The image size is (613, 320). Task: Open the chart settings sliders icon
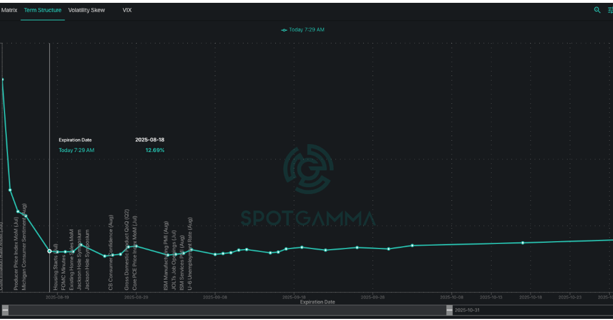click(x=610, y=10)
